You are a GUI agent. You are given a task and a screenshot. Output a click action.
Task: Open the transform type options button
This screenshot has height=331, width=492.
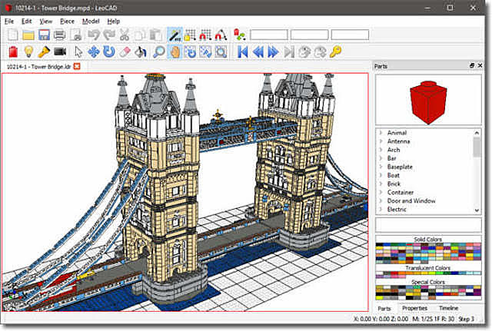coord(239,35)
